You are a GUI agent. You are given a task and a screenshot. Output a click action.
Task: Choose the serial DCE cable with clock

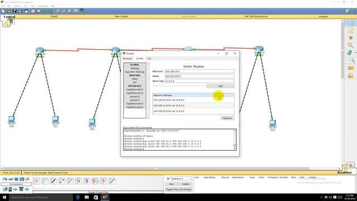tap(95, 181)
